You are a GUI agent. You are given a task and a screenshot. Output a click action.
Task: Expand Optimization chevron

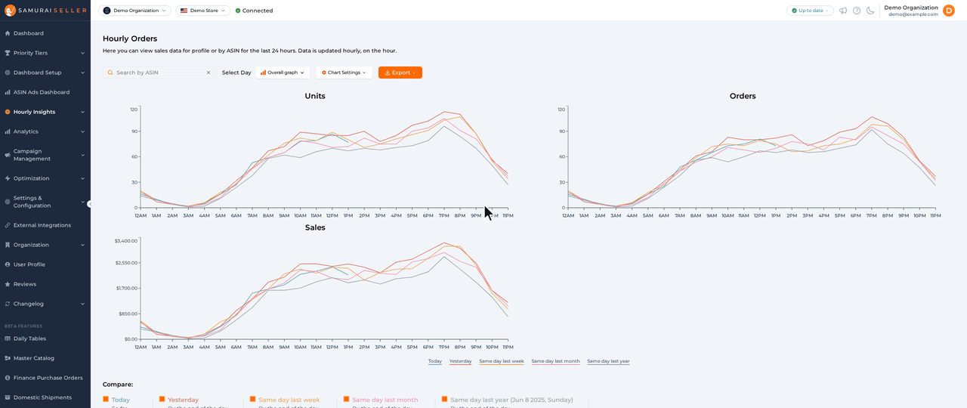(82, 178)
